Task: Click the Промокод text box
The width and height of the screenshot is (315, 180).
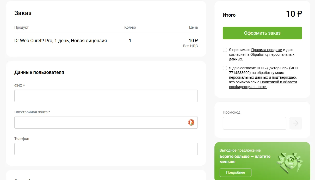Action: coord(255,123)
